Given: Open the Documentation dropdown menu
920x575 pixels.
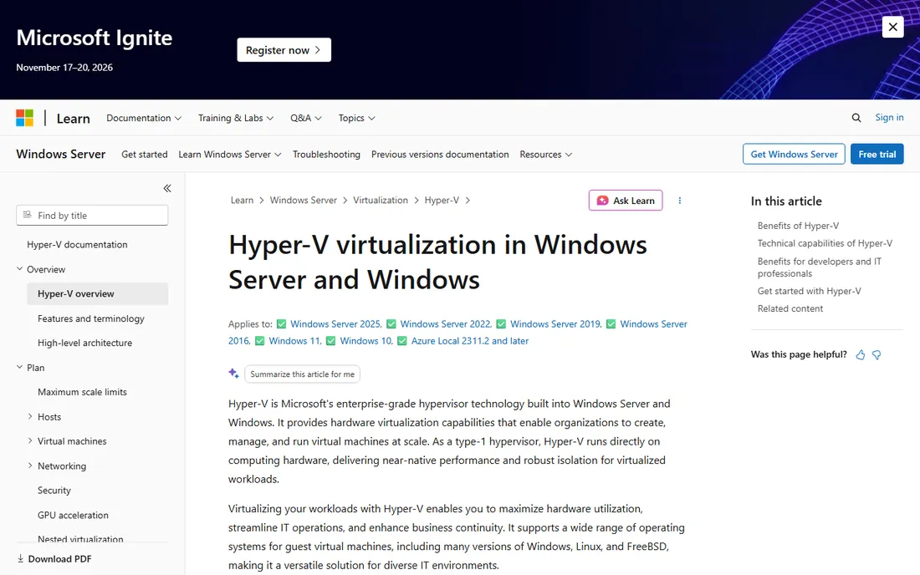Looking at the screenshot, I should [x=144, y=118].
